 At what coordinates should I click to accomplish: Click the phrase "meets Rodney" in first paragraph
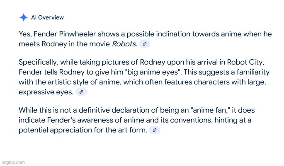pyautogui.click(x=43, y=44)
